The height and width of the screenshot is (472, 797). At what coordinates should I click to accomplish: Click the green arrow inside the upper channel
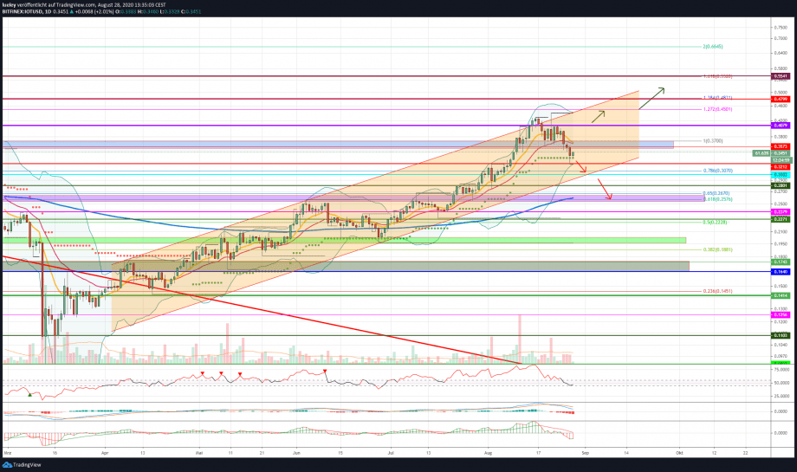599,116
